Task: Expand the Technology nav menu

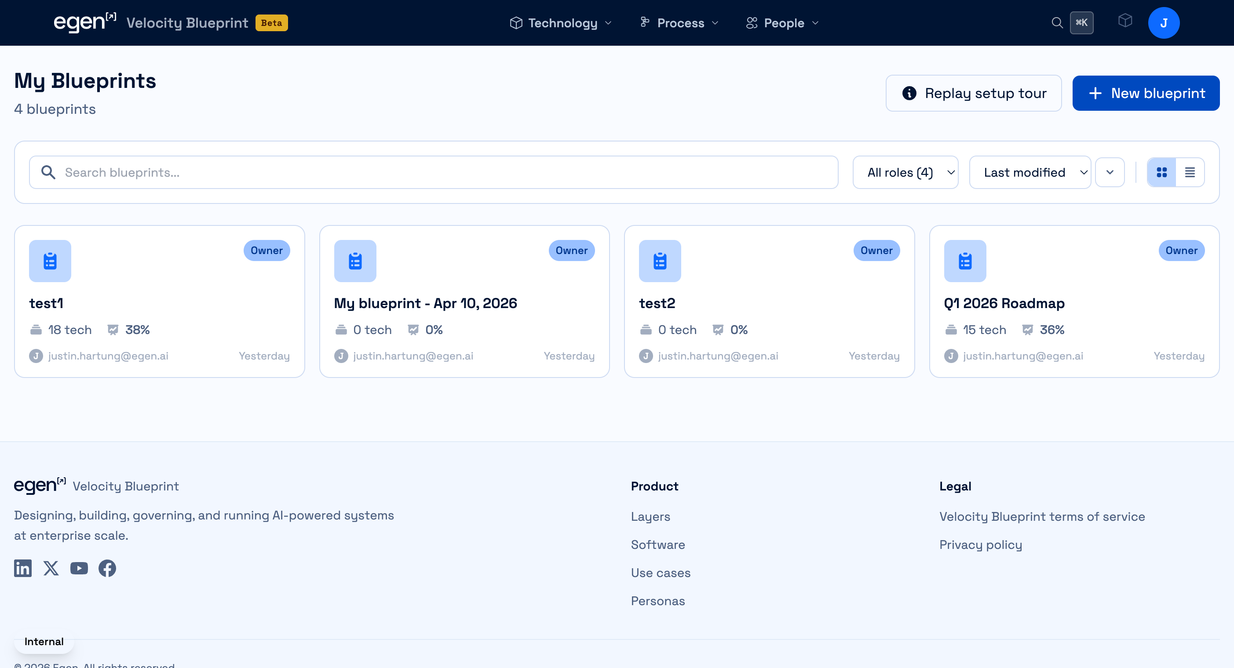Action: [x=560, y=22]
